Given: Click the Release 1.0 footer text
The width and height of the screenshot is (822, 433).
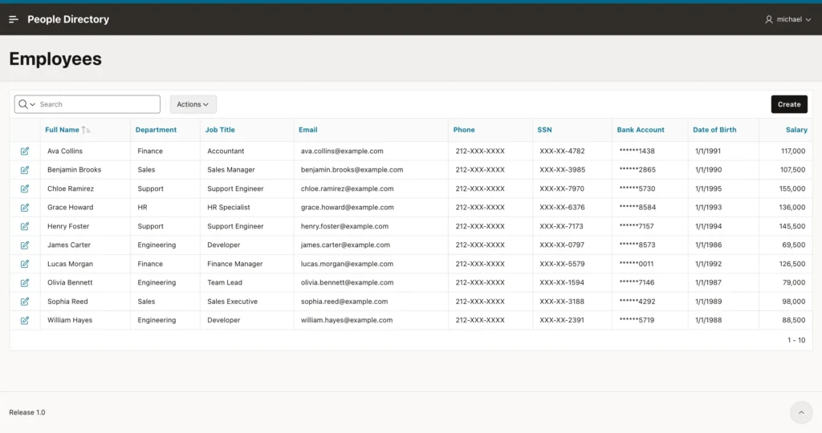Looking at the screenshot, I should coord(27,413).
